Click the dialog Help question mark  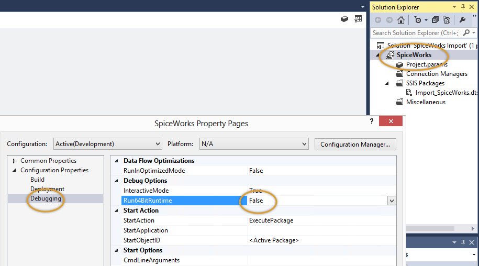pos(372,121)
